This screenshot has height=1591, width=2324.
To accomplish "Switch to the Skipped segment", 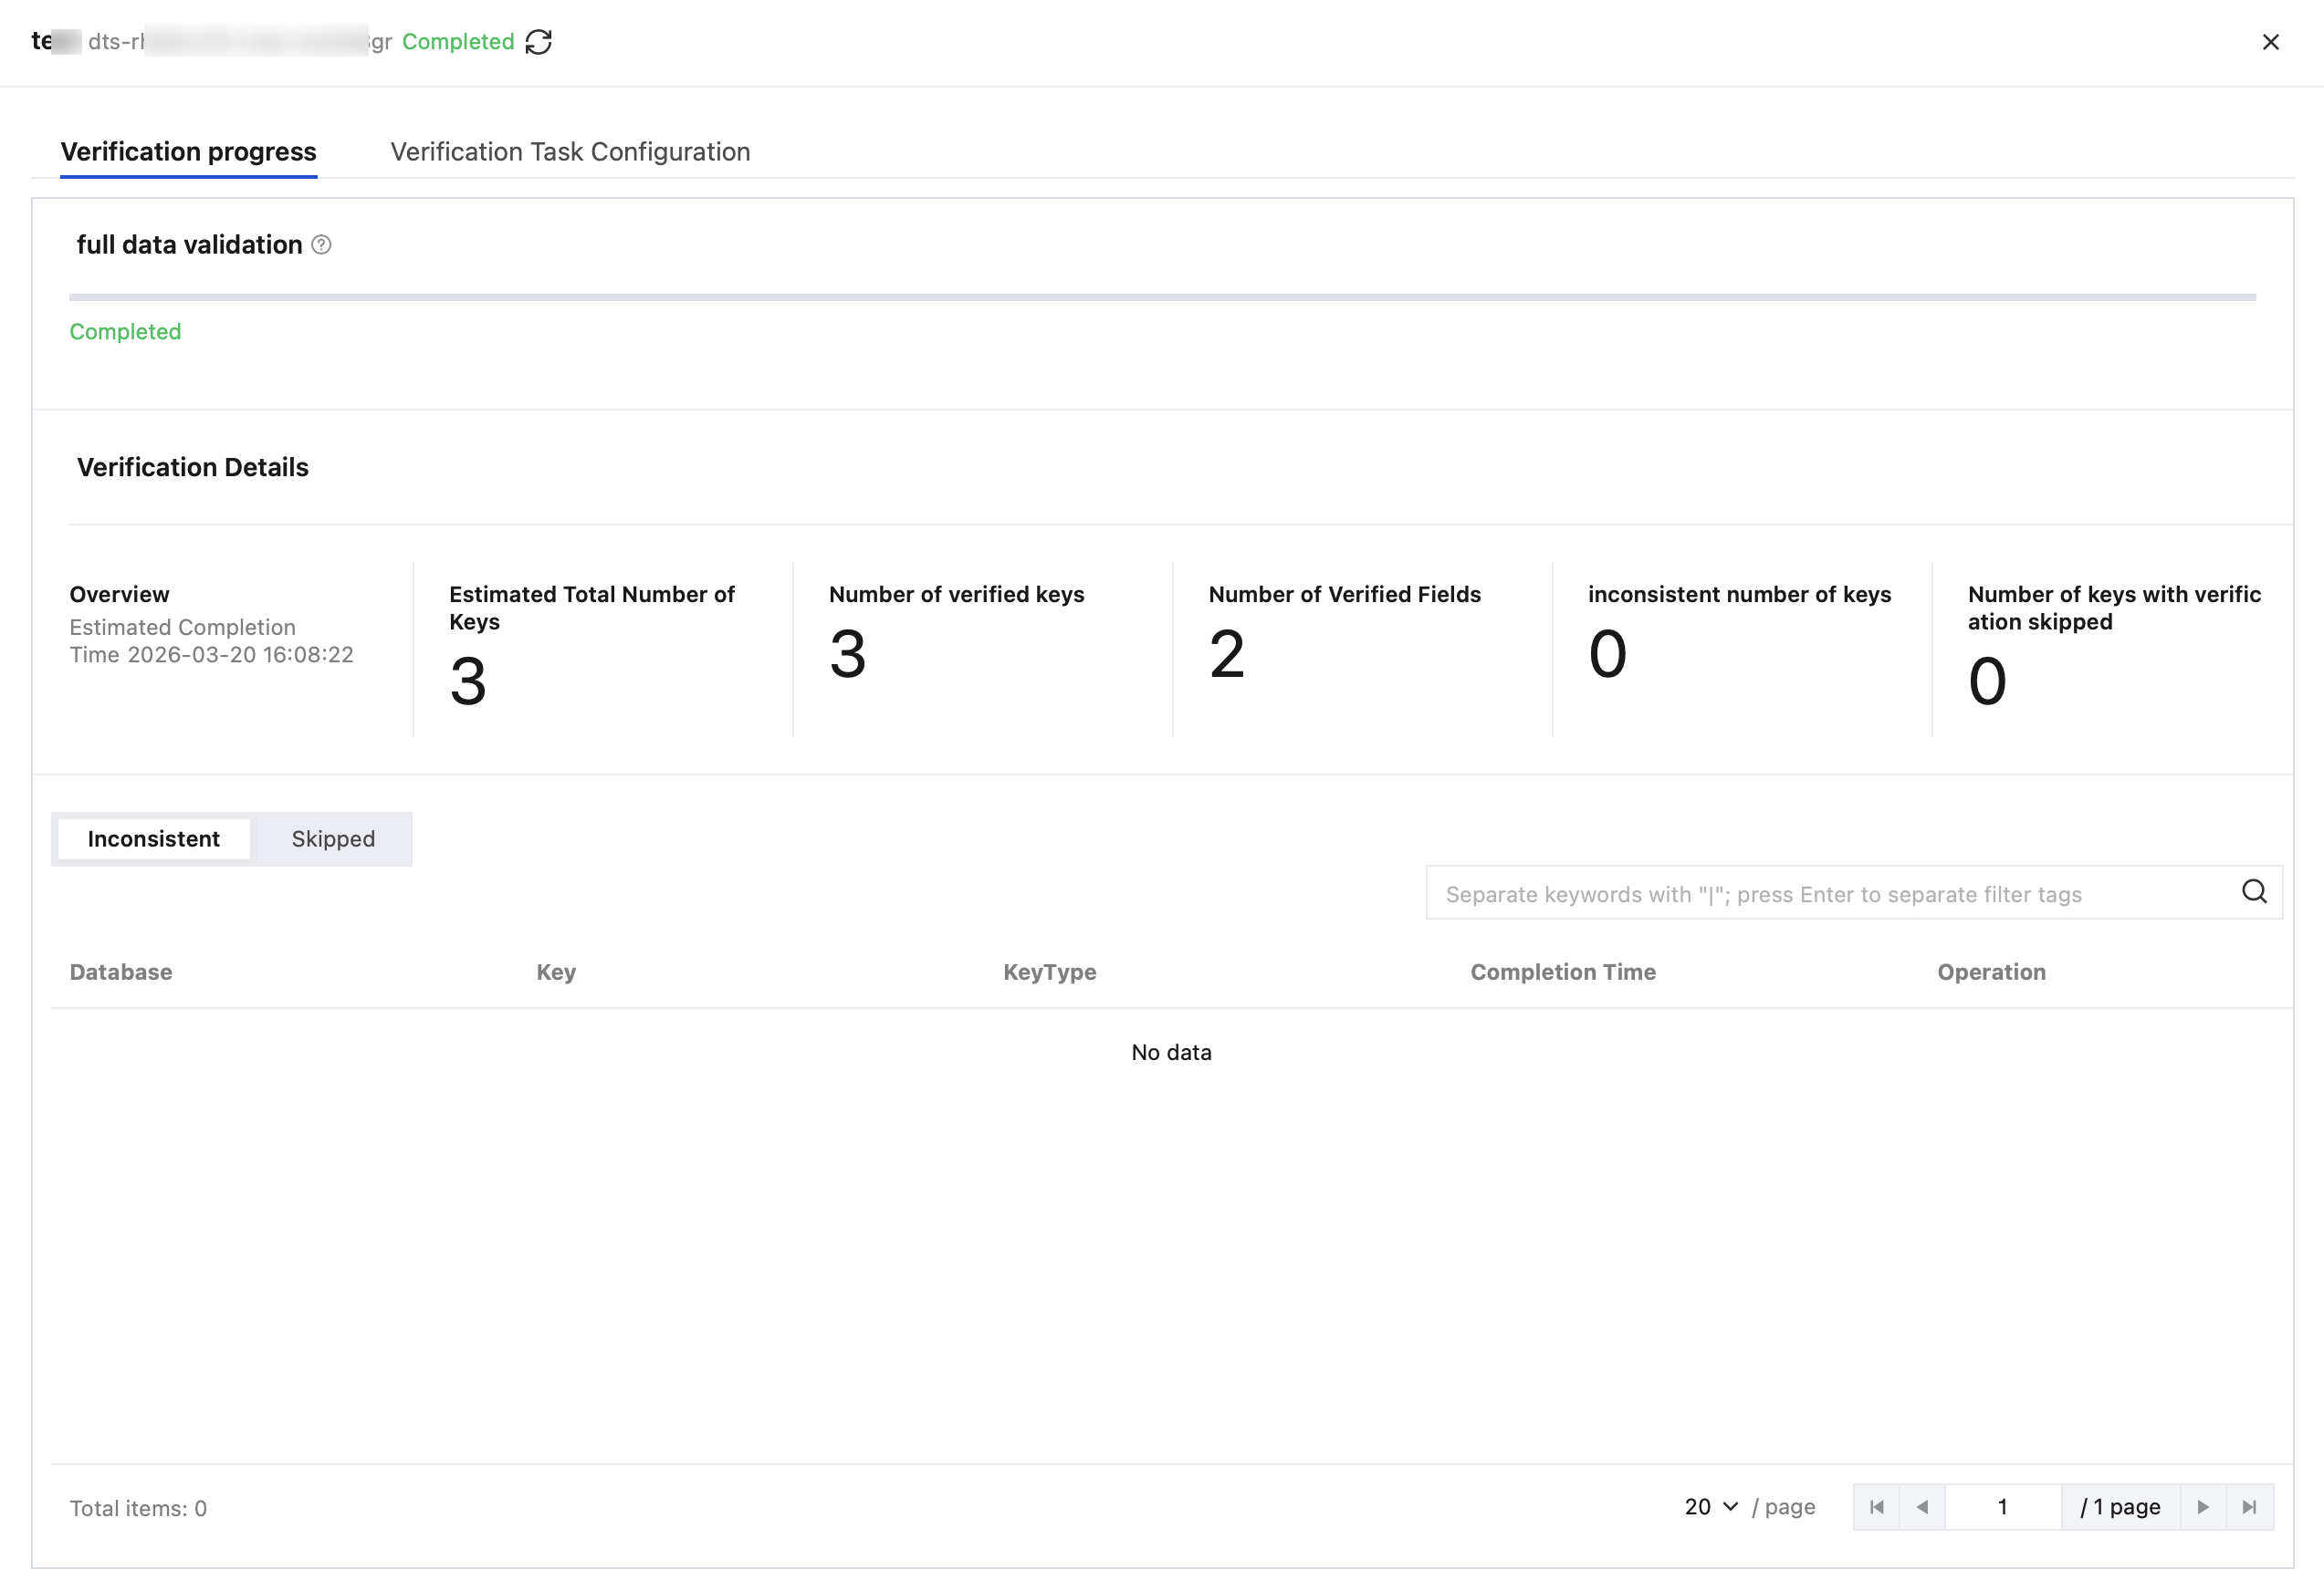I will pyautogui.click(x=333, y=839).
